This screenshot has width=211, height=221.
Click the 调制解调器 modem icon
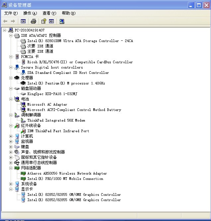pos(17,115)
